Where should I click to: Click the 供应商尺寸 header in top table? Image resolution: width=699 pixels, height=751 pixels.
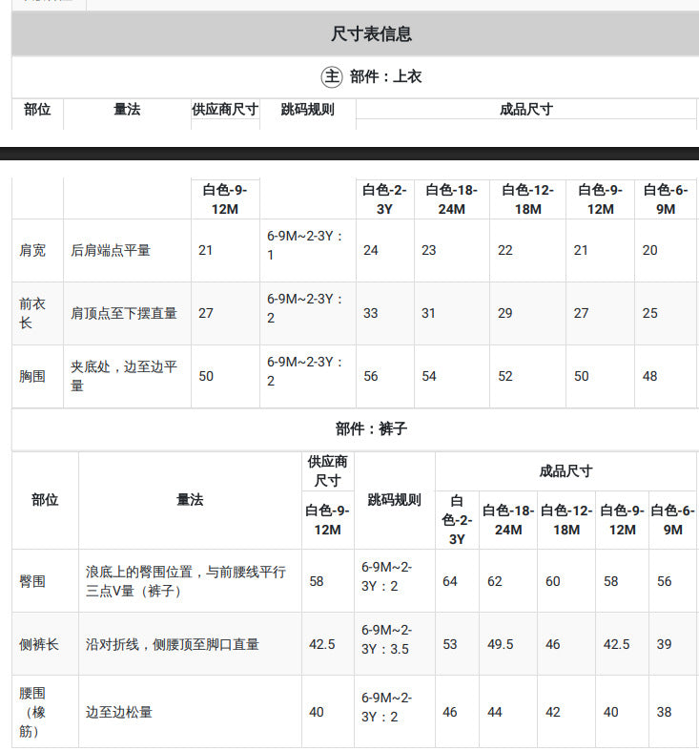pos(225,109)
